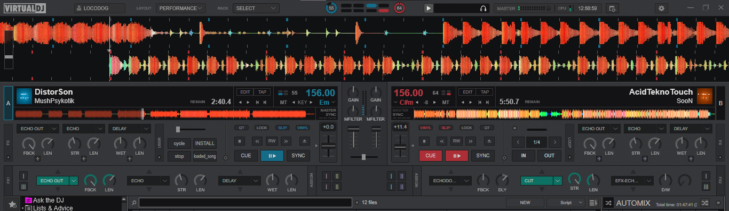Viewport: 729px width, 211px height.
Task: Open FX1 green ECHO OUT dropdown arrow
Action: point(74,181)
